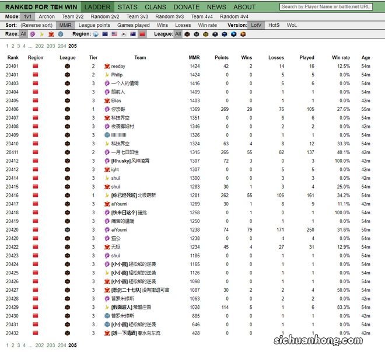Screen dimensions: 385x352
Task: Filter race by yellow Protoss icon
Action: pos(42,34)
